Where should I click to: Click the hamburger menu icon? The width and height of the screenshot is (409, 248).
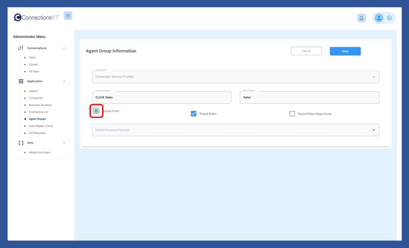(68, 16)
